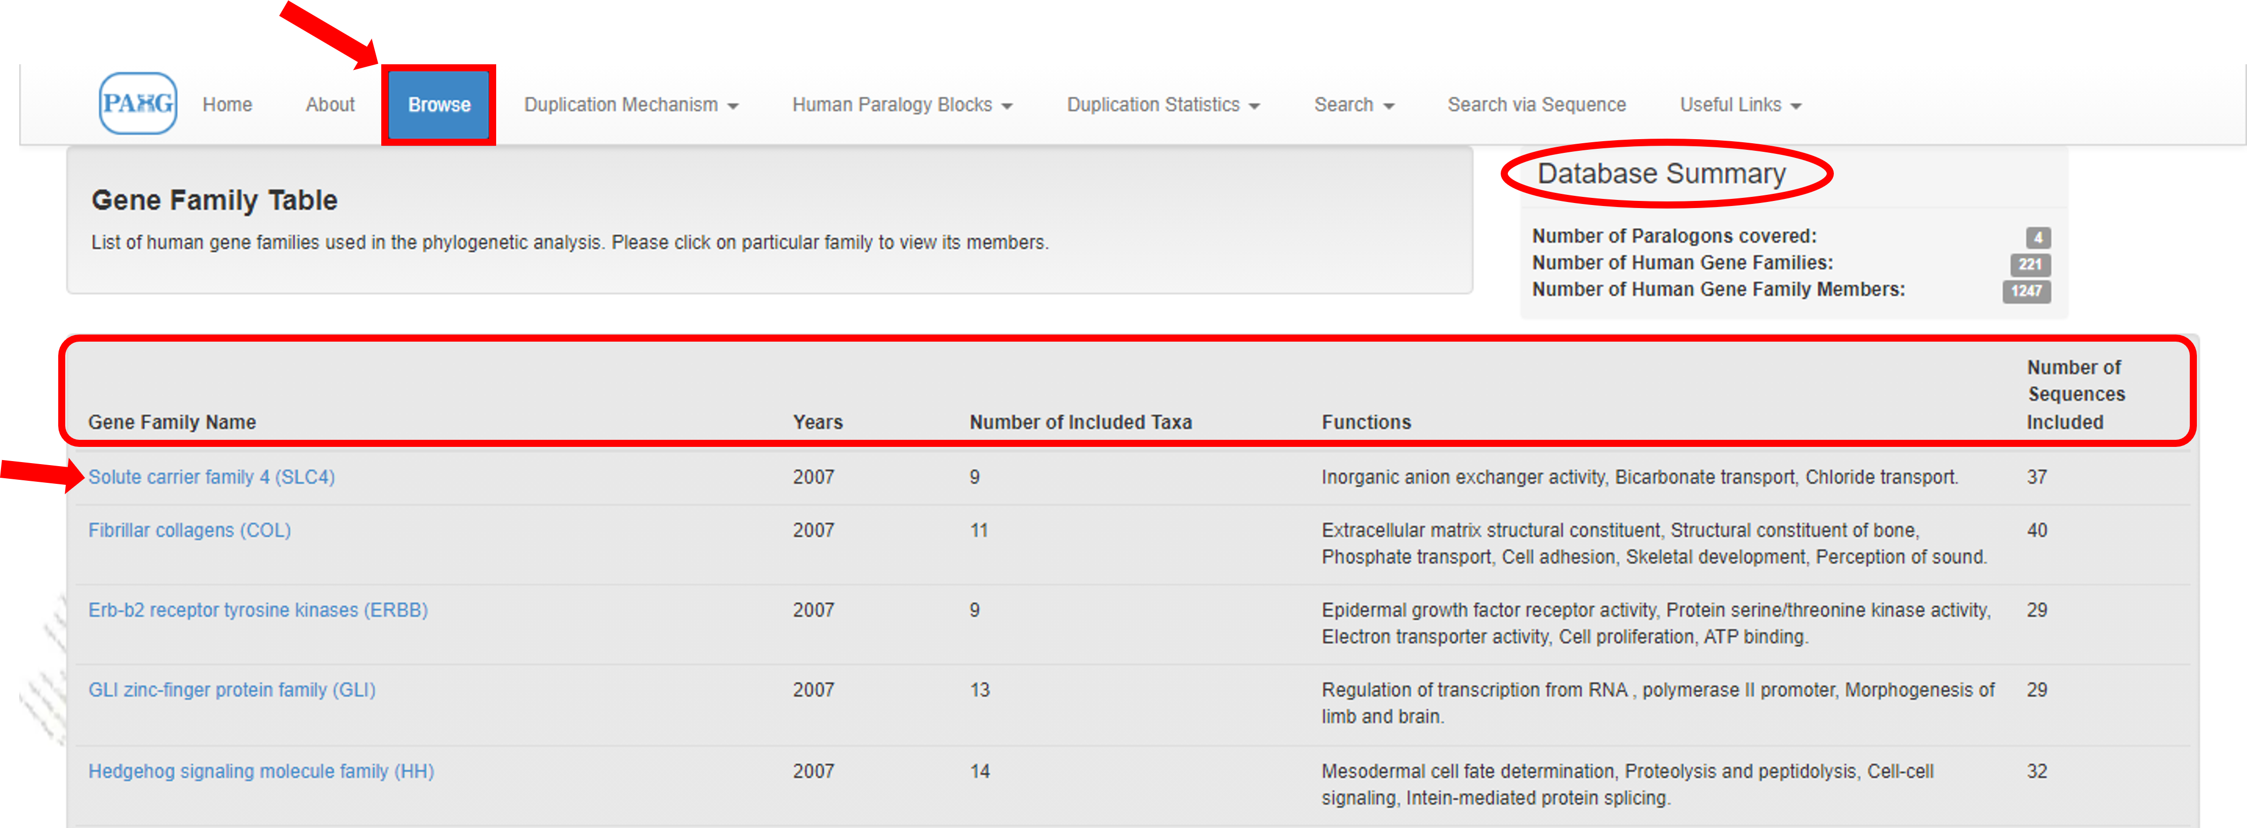Screen dimensions: 2247x828
Task: Click taxa count 13 in GLI row
Action: pos(980,689)
